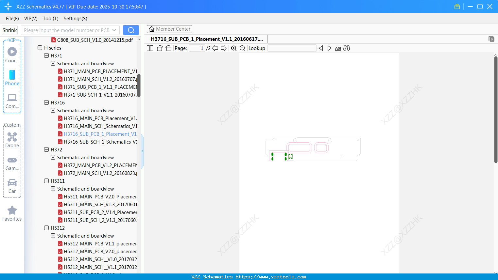Open the model number dropdown arrow
The width and height of the screenshot is (498, 280).
[x=114, y=30]
